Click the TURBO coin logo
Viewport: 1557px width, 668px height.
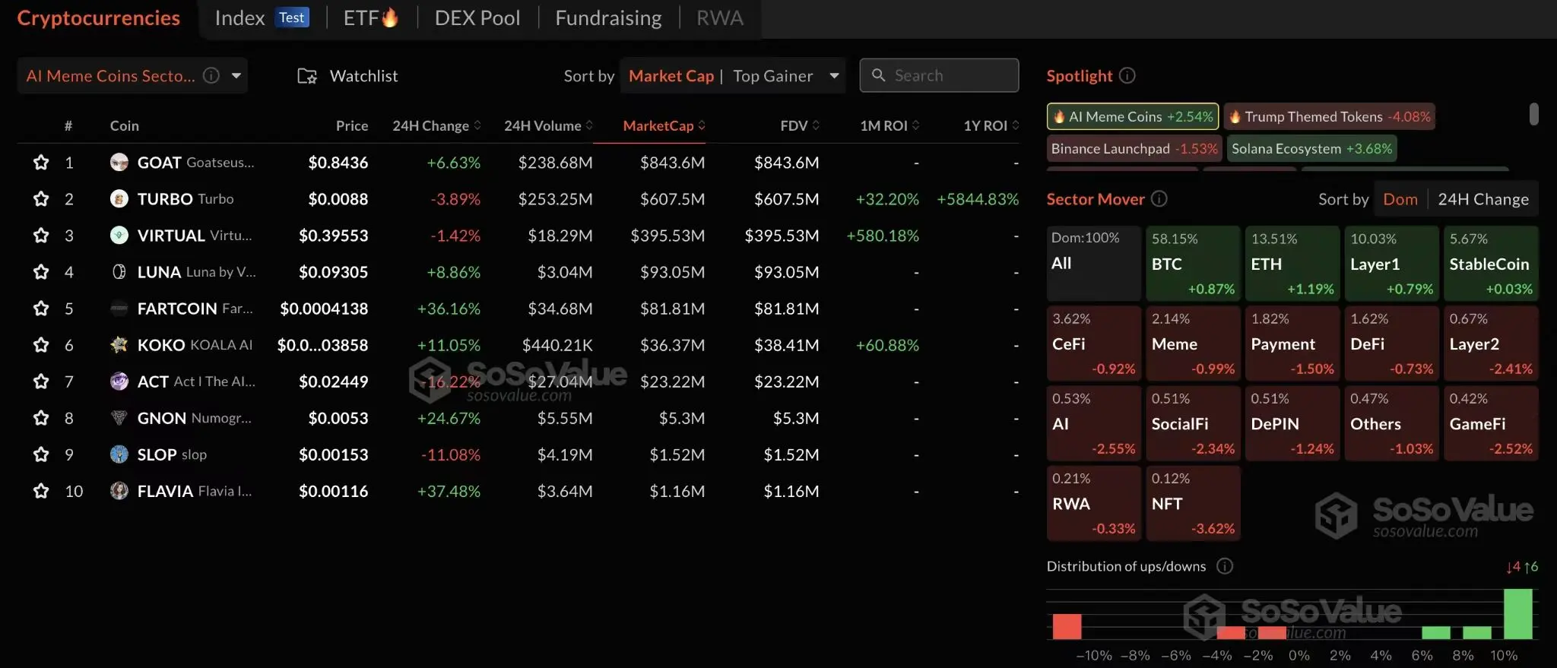tap(119, 198)
